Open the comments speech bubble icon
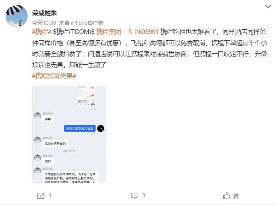The height and width of the screenshot is (205, 277). click(134, 196)
